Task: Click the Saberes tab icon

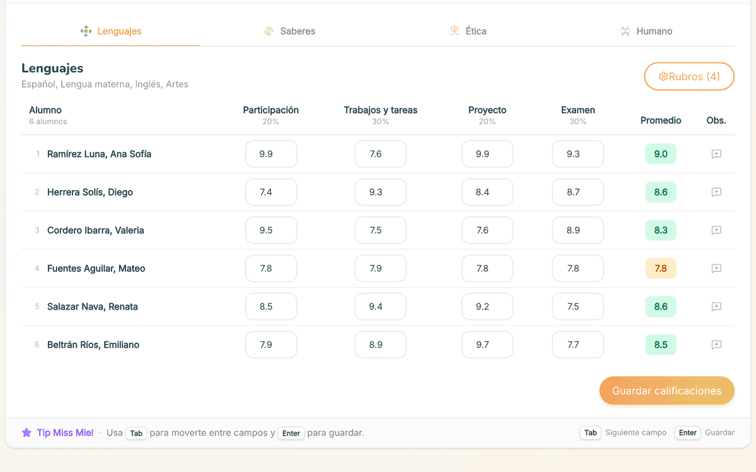Action: [x=269, y=31]
